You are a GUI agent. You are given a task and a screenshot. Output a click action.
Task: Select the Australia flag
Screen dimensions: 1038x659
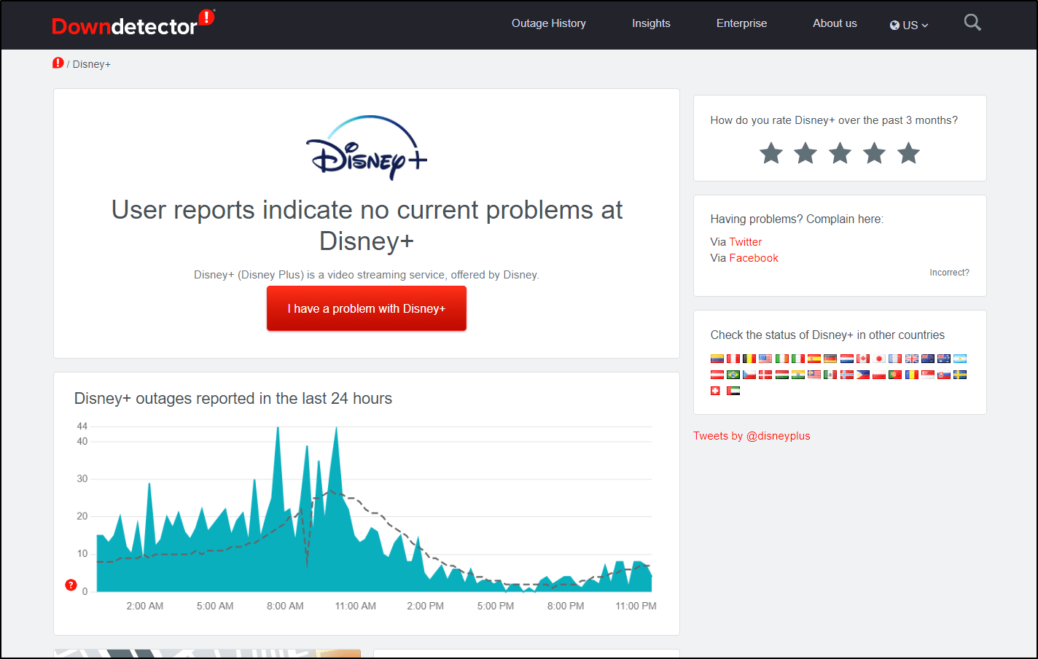(x=944, y=359)
